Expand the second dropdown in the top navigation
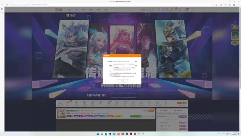Image resolution: width=241 pixels, height=136 pixels. (x=91, y=10)
